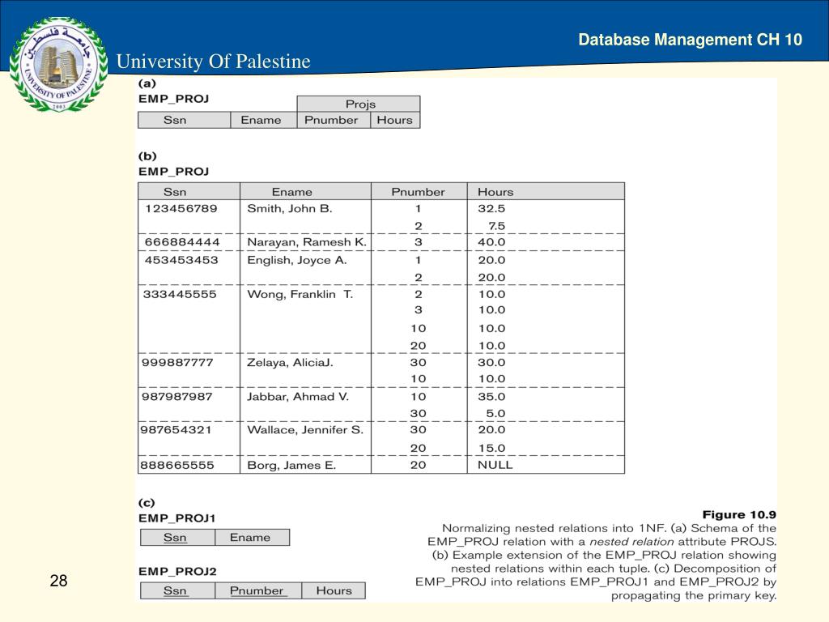The image size is (829, 622).
Task: Click hours value 32.5
Action: pos(491,208)
